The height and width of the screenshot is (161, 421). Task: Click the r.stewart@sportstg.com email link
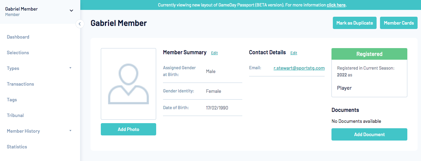pyautogui.click(x=299, y=68)
